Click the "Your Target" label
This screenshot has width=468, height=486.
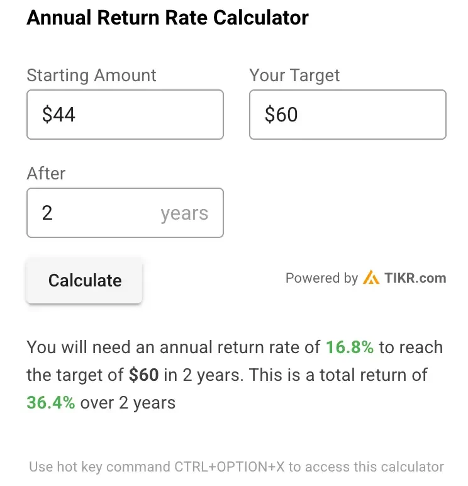294,76
